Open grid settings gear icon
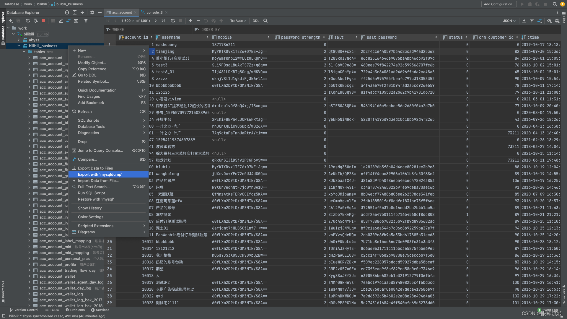The image size is (567, 319). [x=557, y=21]
